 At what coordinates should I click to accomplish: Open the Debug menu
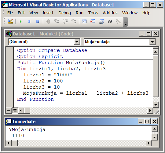tap(64, 13)
